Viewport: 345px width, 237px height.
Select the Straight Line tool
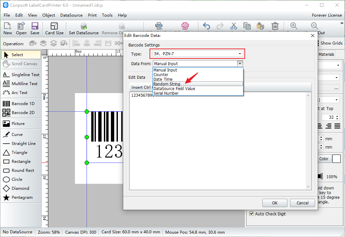(x=21, y=144)
